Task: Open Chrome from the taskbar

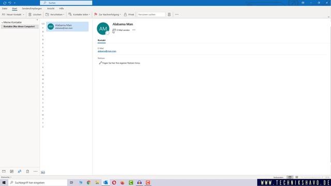Action: click(88, 182)
